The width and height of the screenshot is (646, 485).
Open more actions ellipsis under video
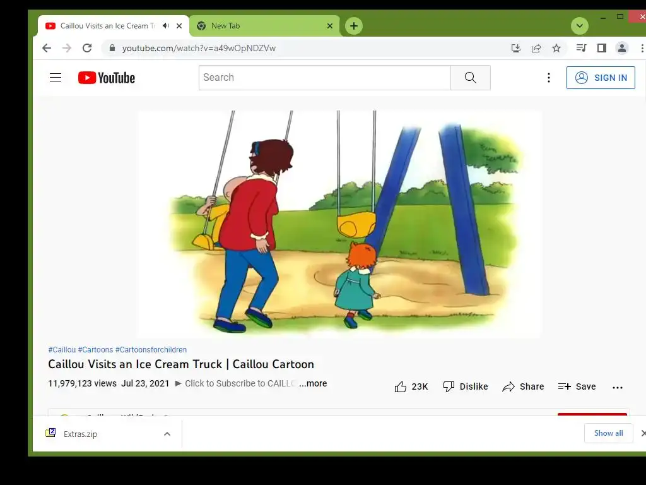point(617,387)
